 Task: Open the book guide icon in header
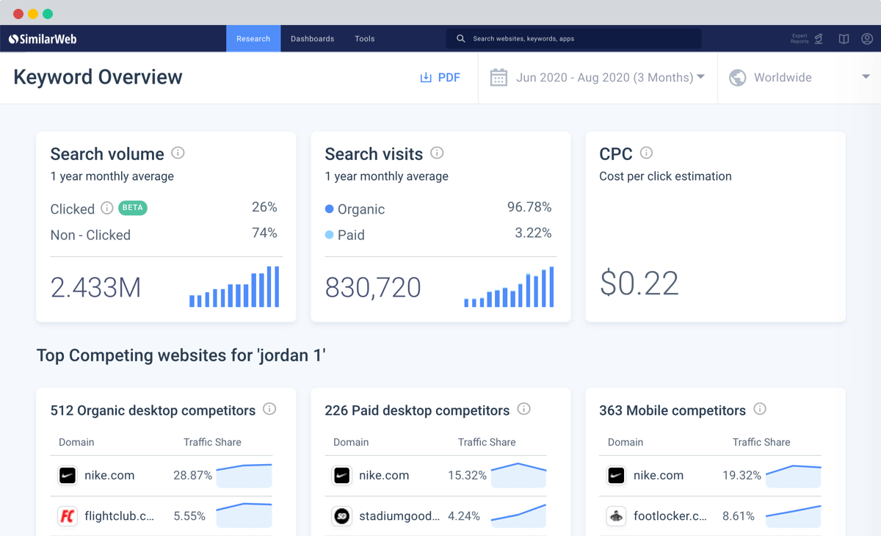[x=844, y=39]
